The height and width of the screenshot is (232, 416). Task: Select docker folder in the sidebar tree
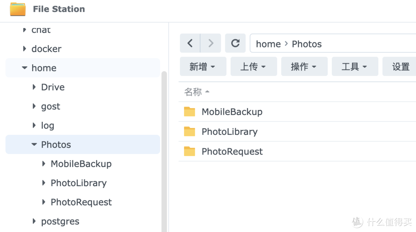pyautogui.click(x=47, y=49)
